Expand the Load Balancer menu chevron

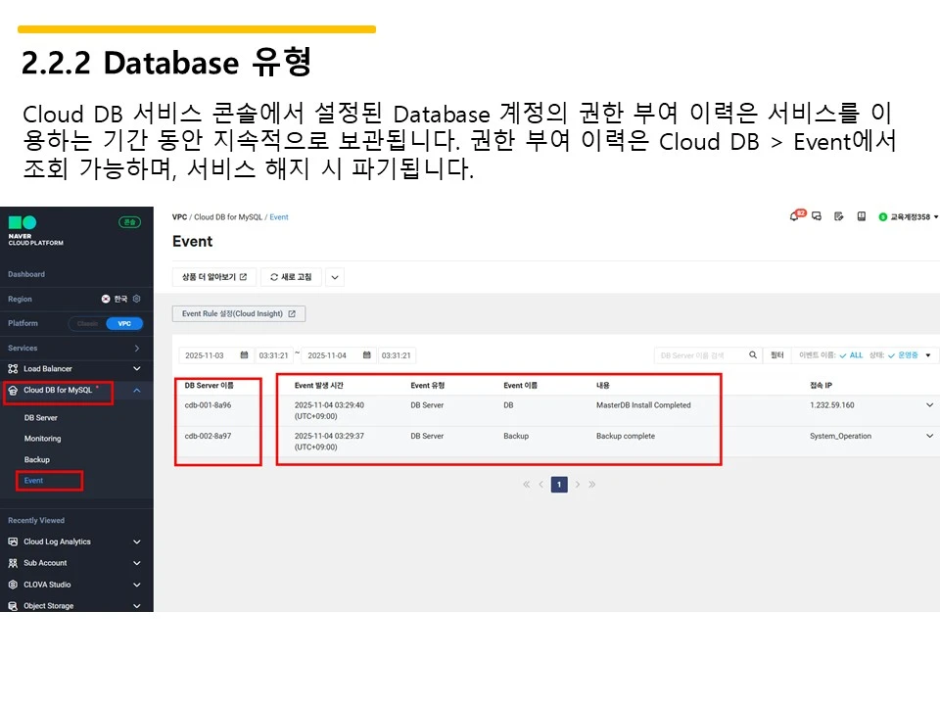pos(137,369)
